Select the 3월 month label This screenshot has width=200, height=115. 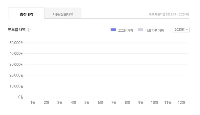(x=60, y=102)
